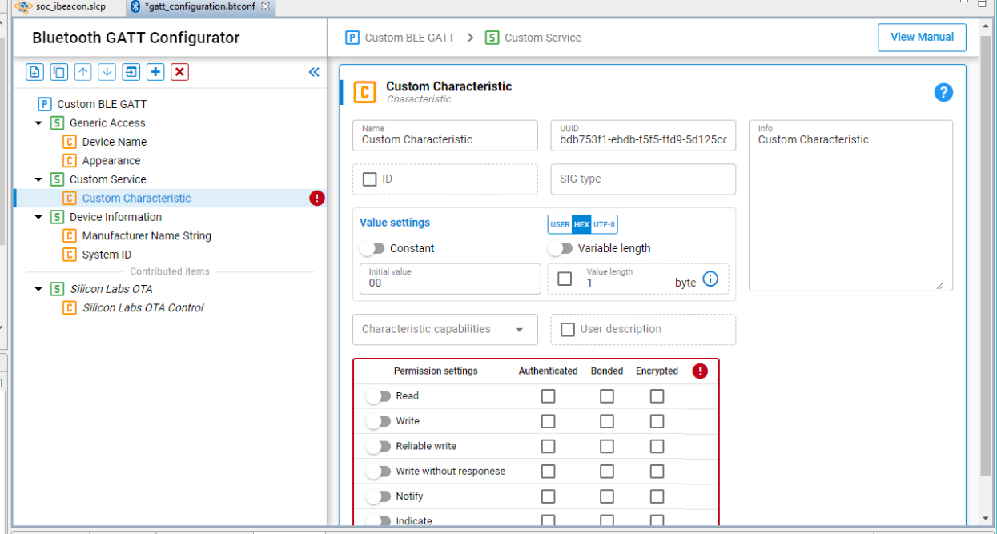997x534 pixels.
Task: Check Authenticated for Write permission
Action: [x=548, y=421]
